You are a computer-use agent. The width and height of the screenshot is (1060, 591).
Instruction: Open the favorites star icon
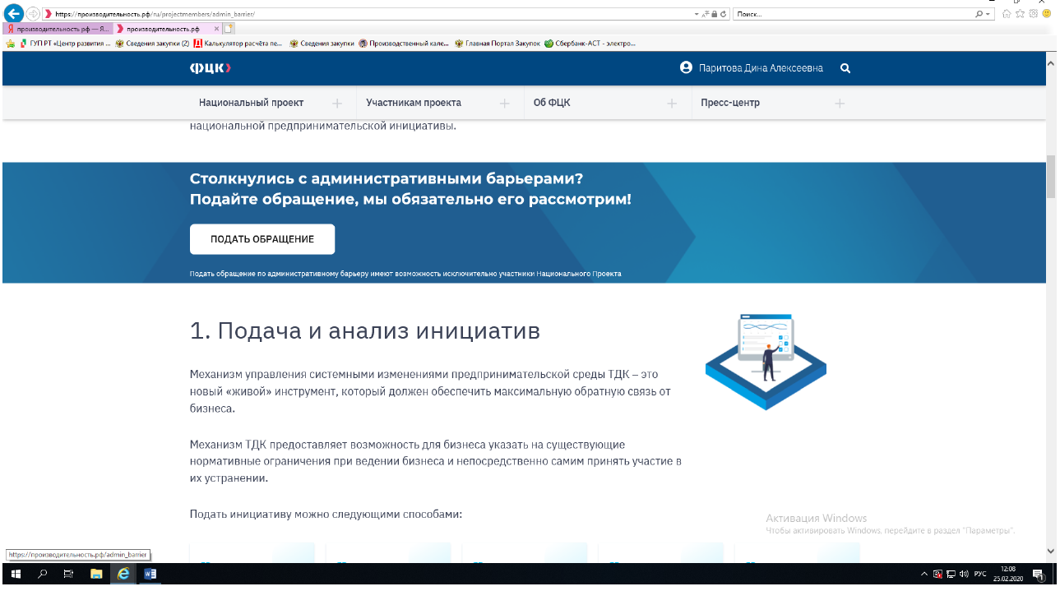click(x=1020, y=14)
